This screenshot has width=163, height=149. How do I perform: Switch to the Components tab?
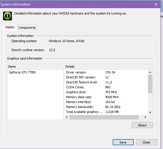click(x=27, y=28)
